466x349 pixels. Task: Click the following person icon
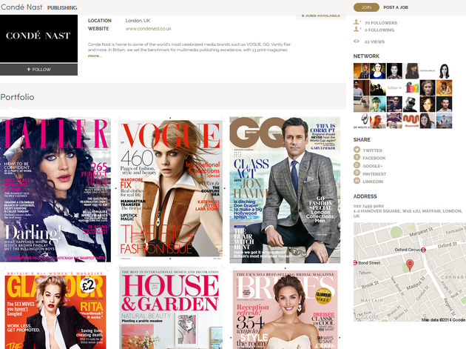click(x=357, y=29)
